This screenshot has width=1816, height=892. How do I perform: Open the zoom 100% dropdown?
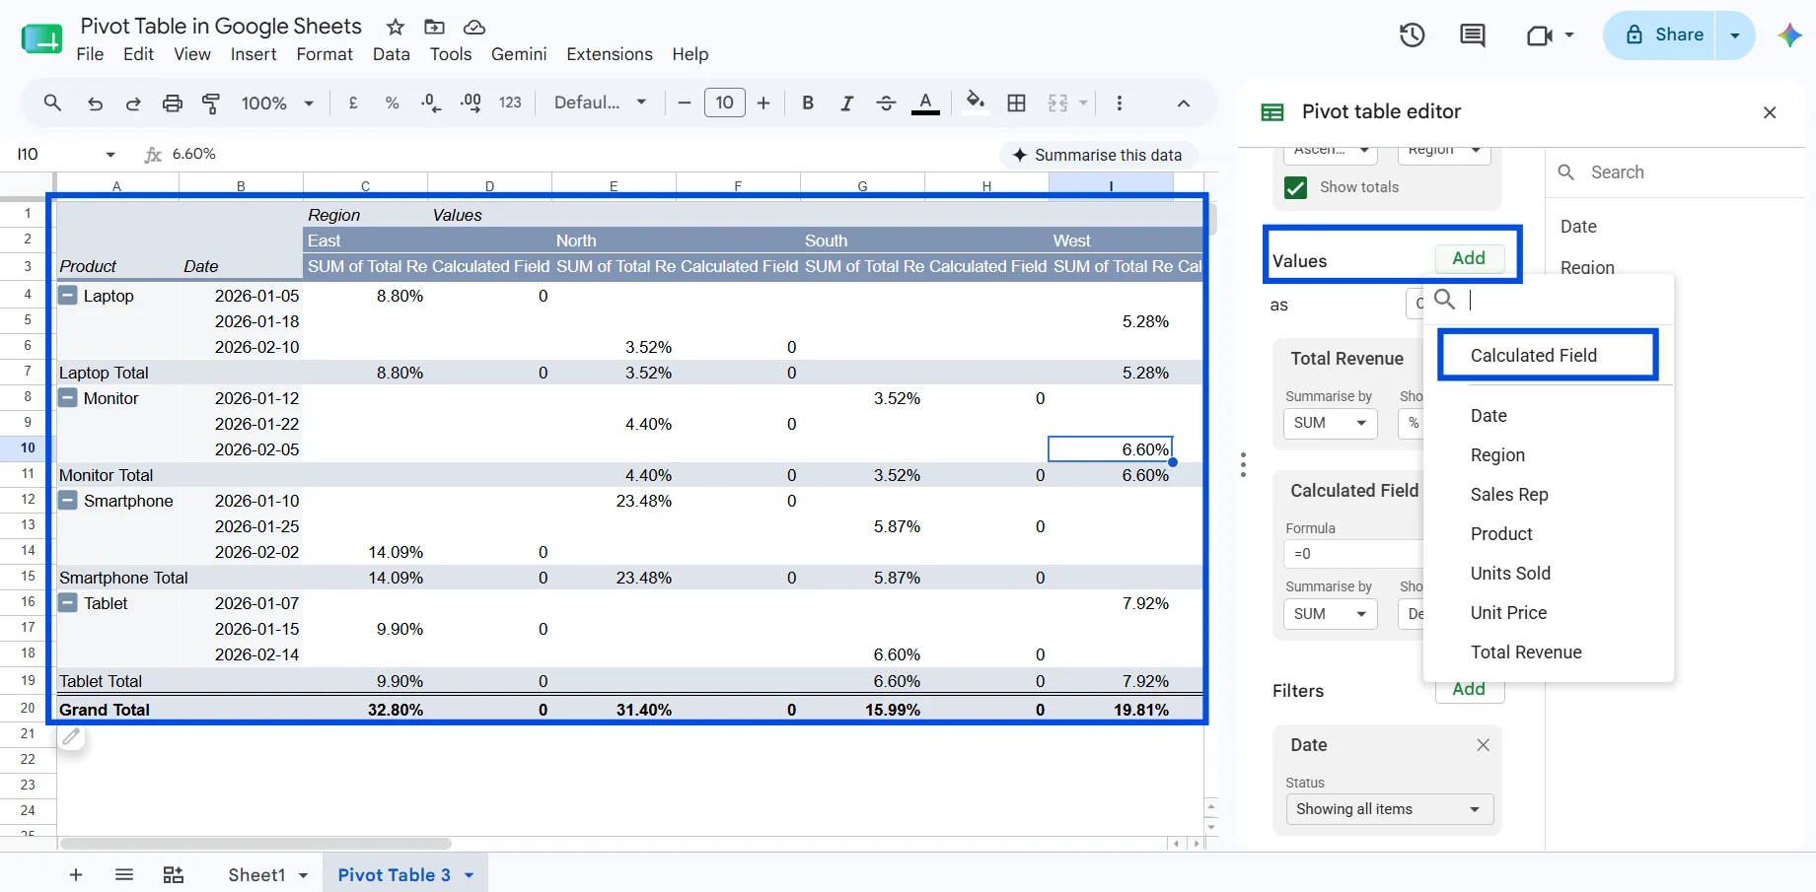[x=277, y=103]
